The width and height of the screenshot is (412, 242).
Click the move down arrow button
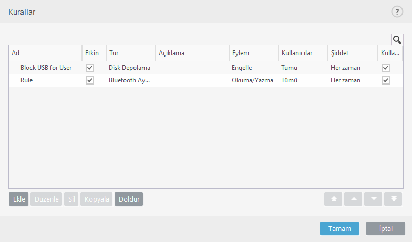point(373,199)
